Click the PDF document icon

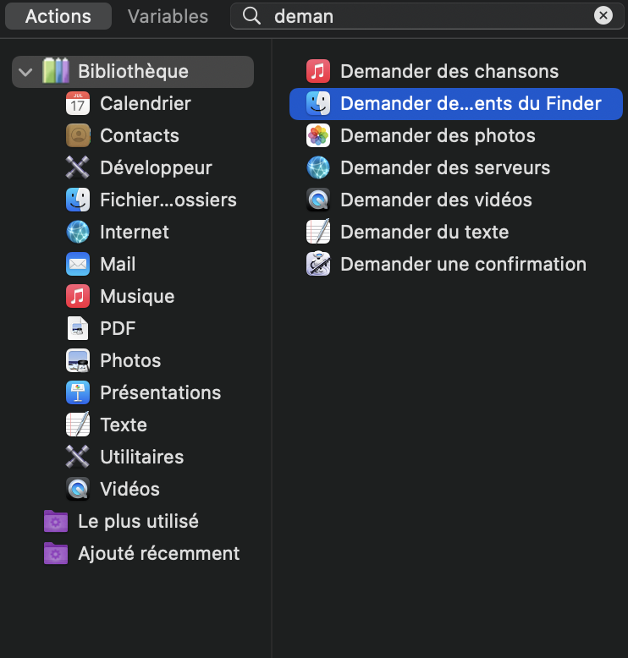point(78,329)
